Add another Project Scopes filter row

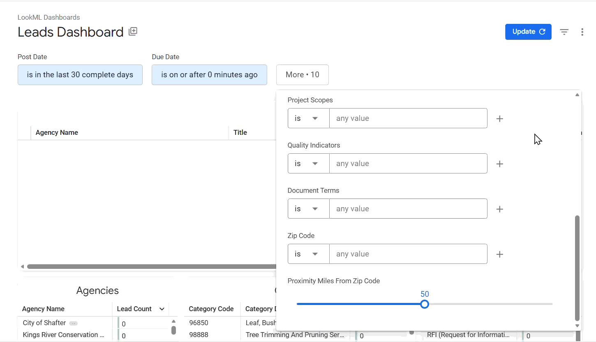click(x=500, y=118)
